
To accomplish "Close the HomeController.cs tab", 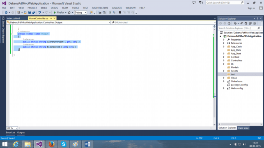I will point(55,18).
